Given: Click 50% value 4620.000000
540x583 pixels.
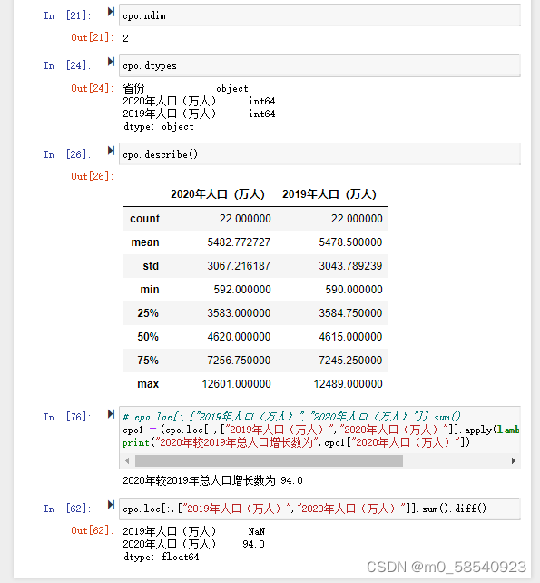Looking at the screenshot, I should click(239, 337).
